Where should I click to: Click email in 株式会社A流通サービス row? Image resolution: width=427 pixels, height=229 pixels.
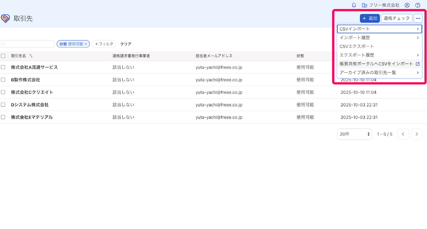tap(219, 67)
